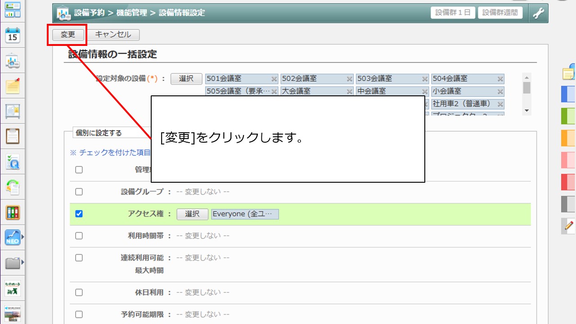
Task: Click the キャンセル button
Action: click(113, 35)
